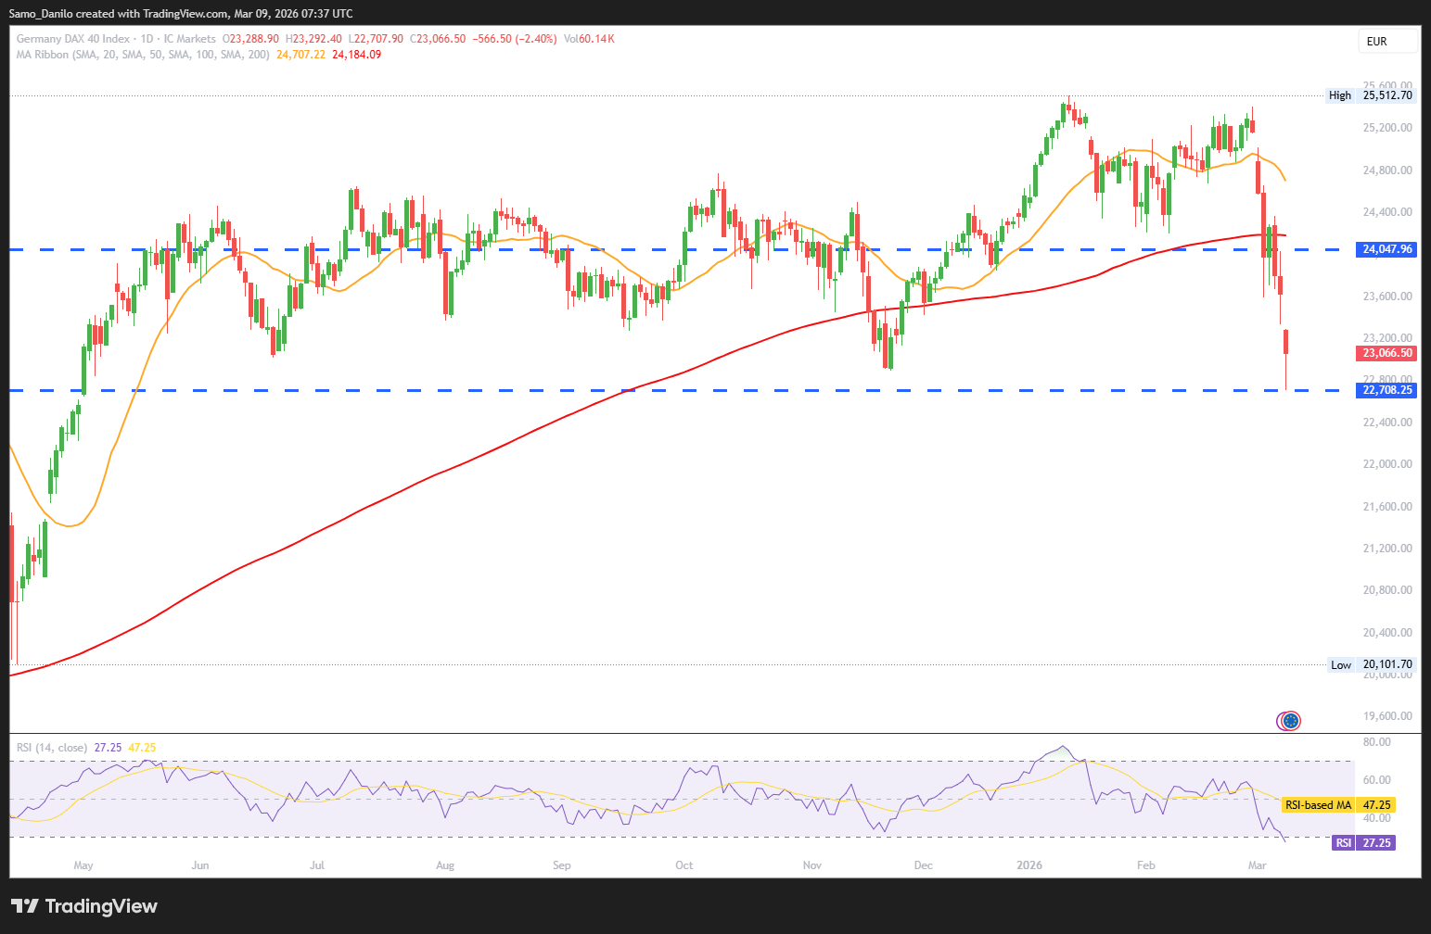
Task: Click the 2026 label on time axis
Action: point(1029,865)
